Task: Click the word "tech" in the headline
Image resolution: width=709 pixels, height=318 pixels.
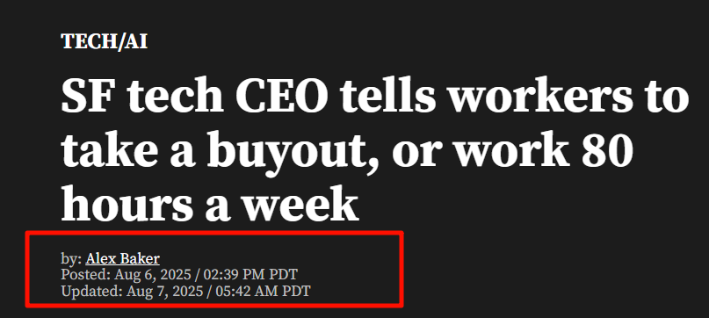Action: click(x=175, y=97)
